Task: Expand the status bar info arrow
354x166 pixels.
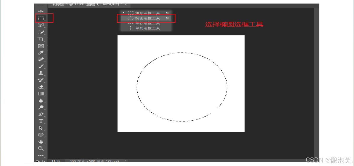Action: [x=125, y=161]
